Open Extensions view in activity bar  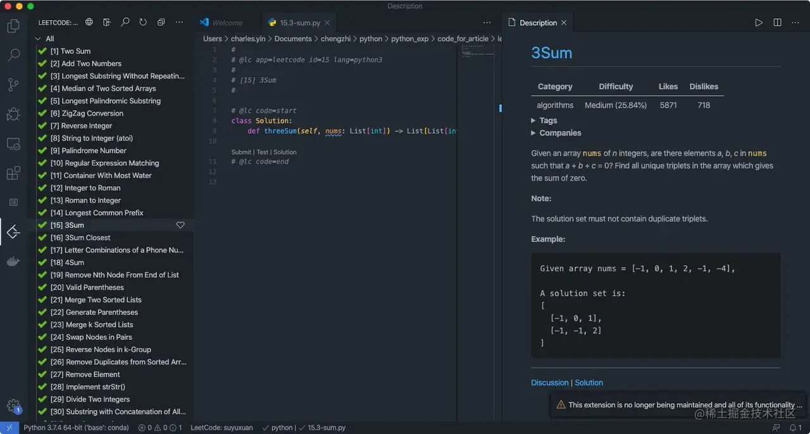pyautogui.click(x=13, y=173)
